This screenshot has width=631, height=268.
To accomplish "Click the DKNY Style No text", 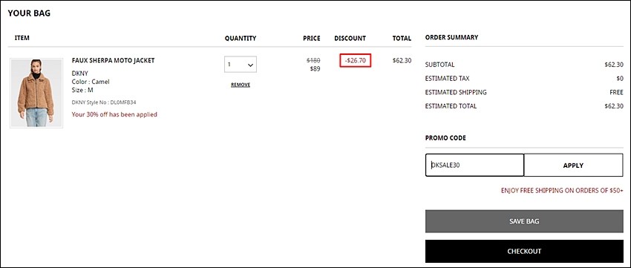I will pos(104,102).
